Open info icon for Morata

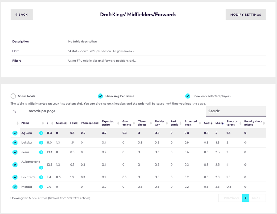(x=41, y=187)
